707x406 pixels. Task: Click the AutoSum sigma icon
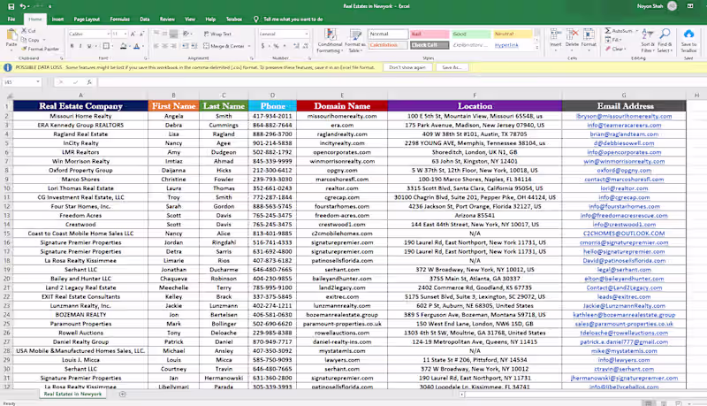[608, 31]
